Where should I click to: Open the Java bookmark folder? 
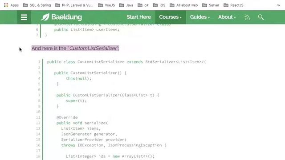126,5
